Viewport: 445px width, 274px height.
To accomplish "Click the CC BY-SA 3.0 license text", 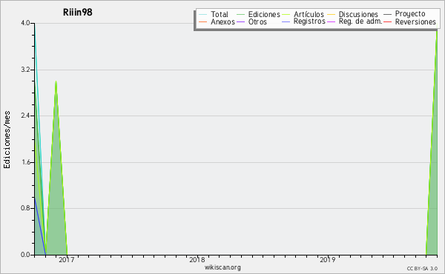I will 422,268.
